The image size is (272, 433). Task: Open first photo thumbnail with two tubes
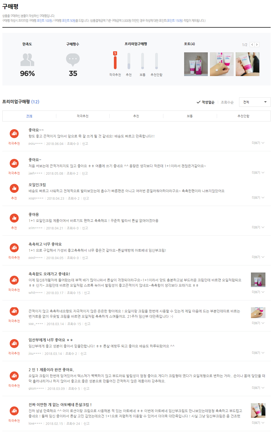point(196,64)
